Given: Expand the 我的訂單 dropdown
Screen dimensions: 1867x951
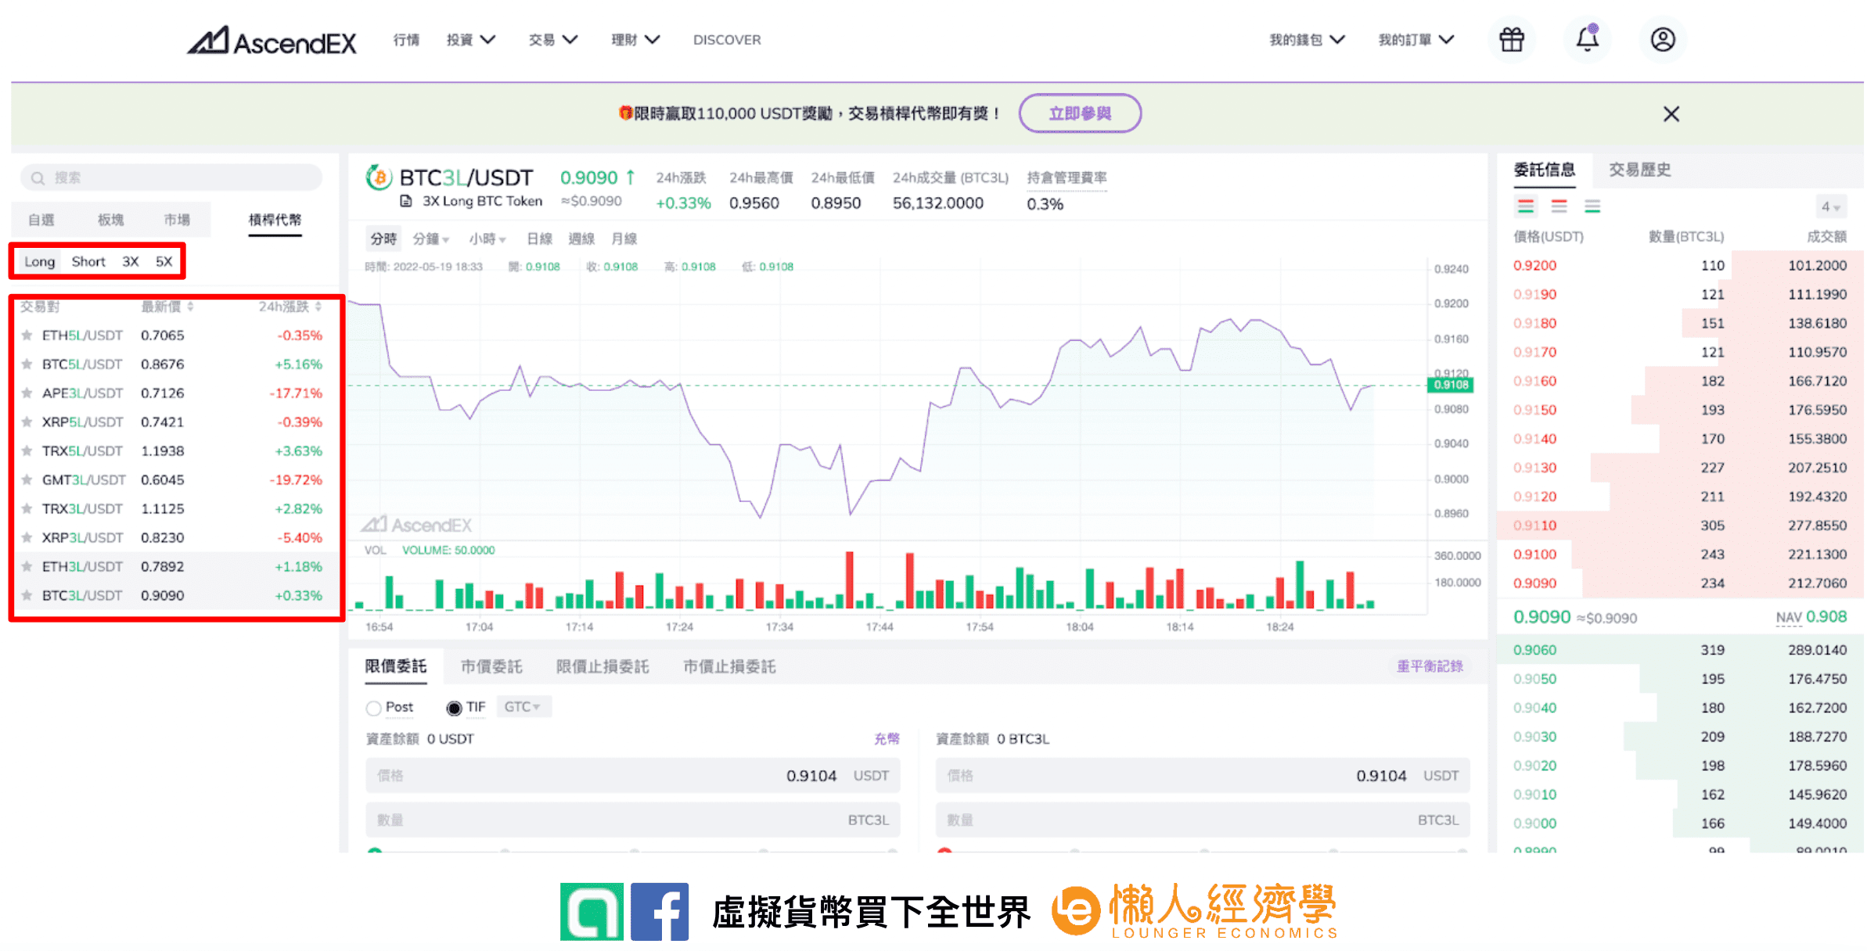Looking at the screenshot, I should (x=1416, y=40).
